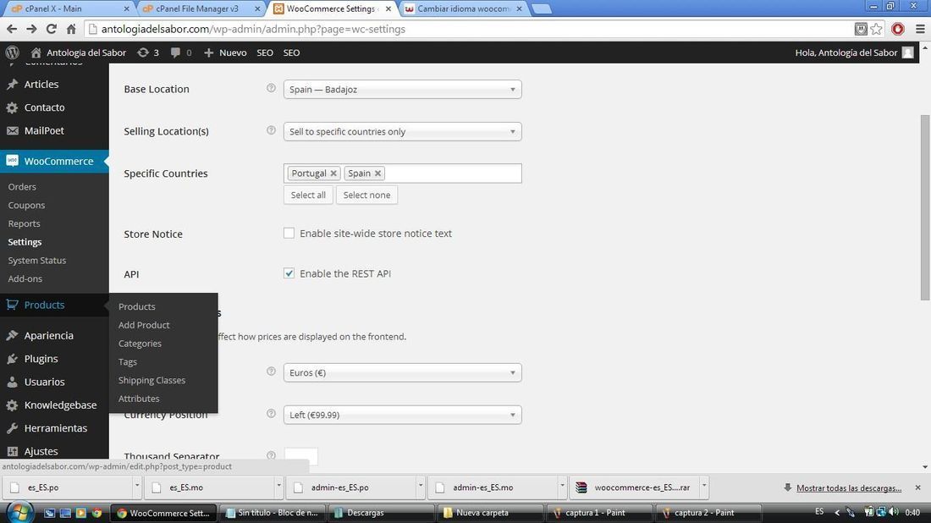Click the Select all button
Viewport: 931px width, 523px height.
click(x=308, y=195)
